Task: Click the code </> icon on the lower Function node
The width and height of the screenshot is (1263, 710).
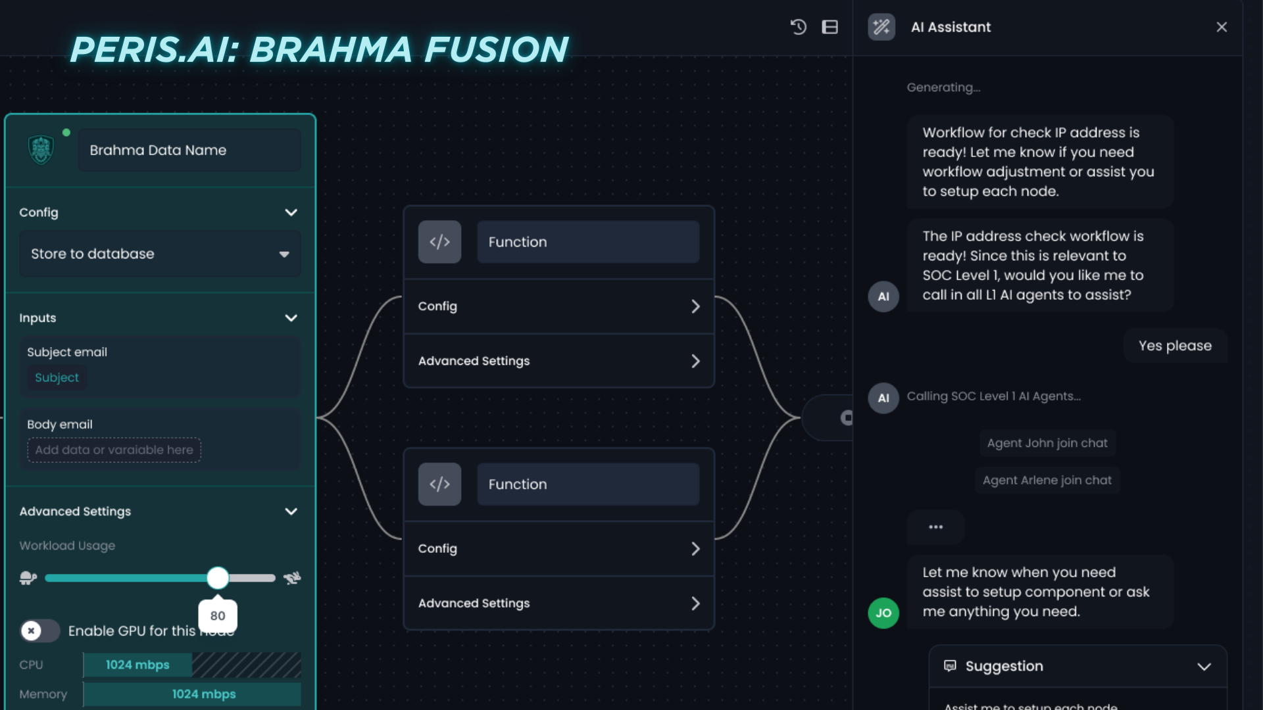Action: [439, 484]
